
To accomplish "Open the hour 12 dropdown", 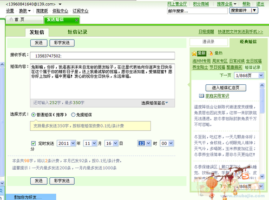I will click(x=148, y=143).
